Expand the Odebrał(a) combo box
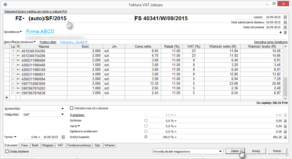Image resolution: width=292 pixels, height=159 pixels. point(63,114)
